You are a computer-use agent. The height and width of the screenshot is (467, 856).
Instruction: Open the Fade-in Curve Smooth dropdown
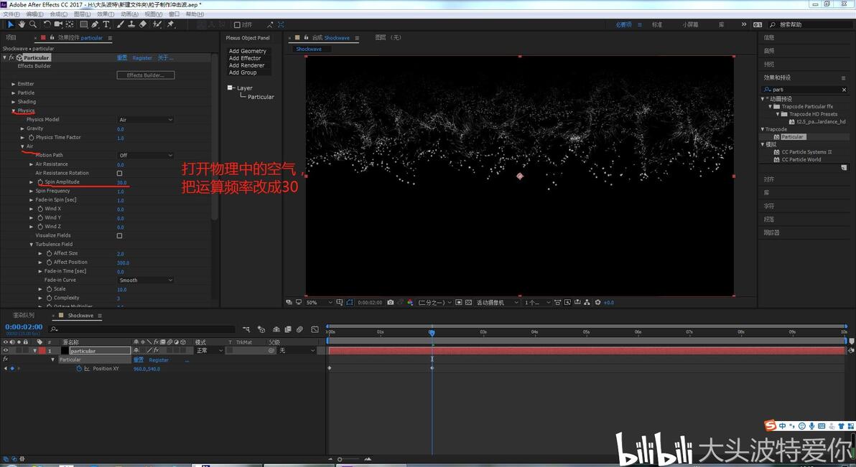click(146, 280)
